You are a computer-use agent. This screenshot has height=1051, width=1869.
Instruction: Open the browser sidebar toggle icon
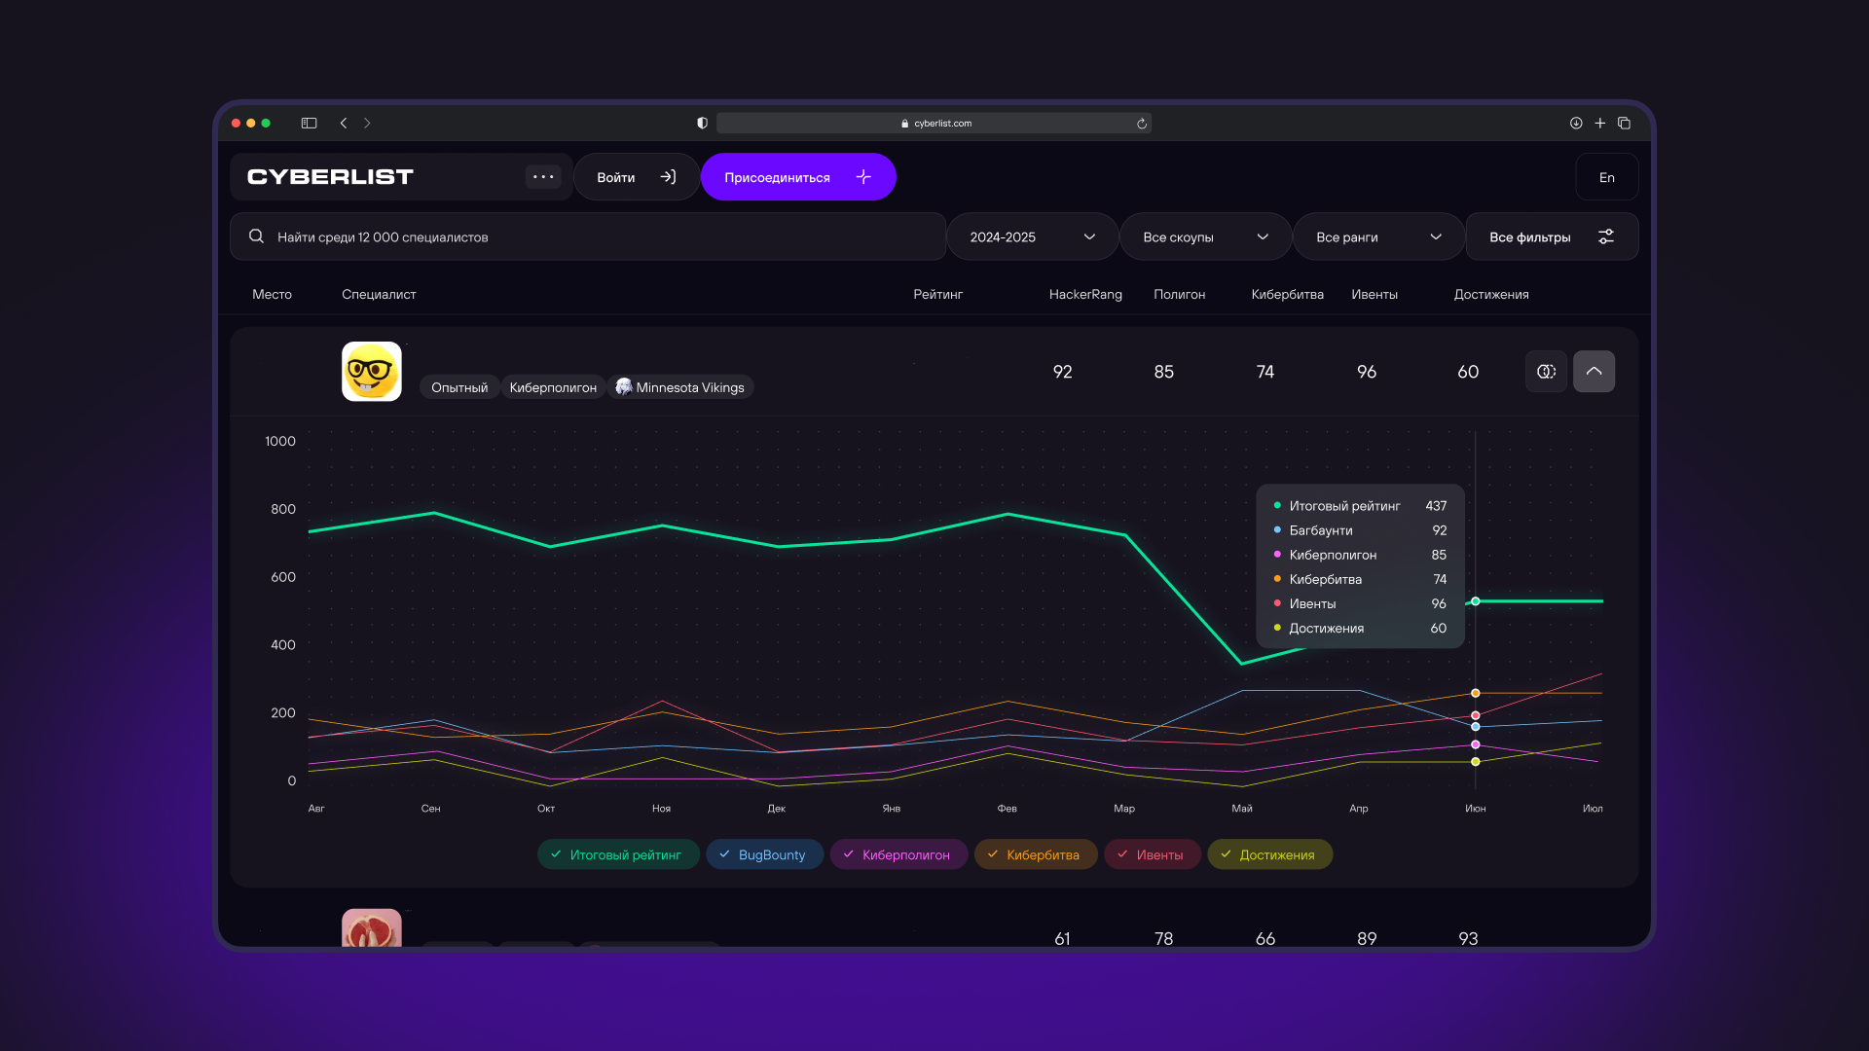tap(309, 124)
